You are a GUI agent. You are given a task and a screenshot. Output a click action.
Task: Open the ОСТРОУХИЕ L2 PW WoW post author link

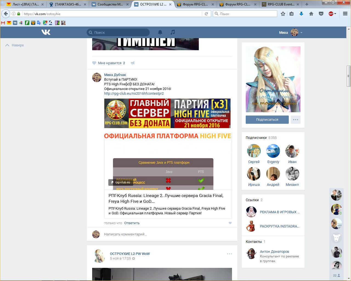click(x=130, y=254)
